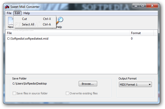Collapse the open Edit menu

coord(17,13)
